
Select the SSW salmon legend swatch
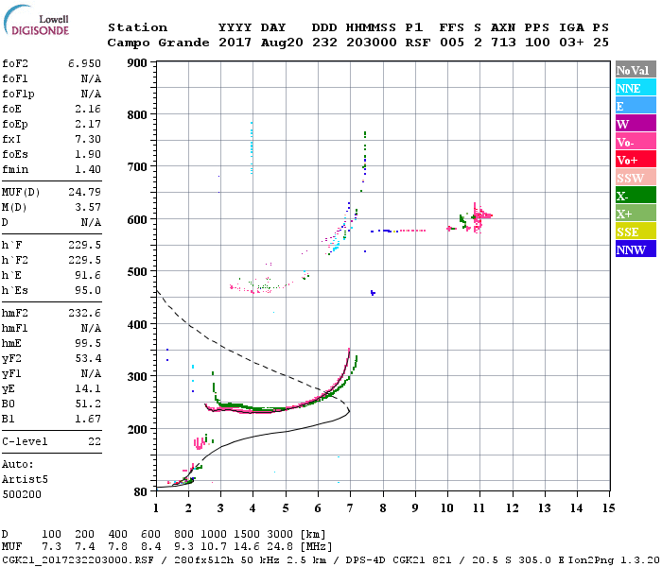636,178
